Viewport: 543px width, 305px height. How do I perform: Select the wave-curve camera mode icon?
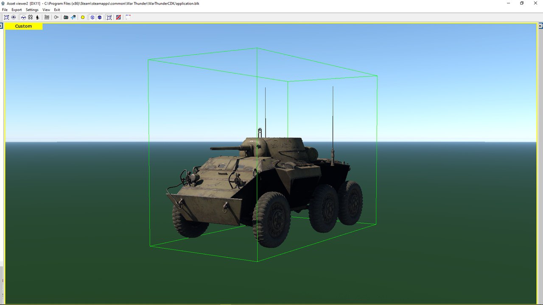tap(23, 17)
